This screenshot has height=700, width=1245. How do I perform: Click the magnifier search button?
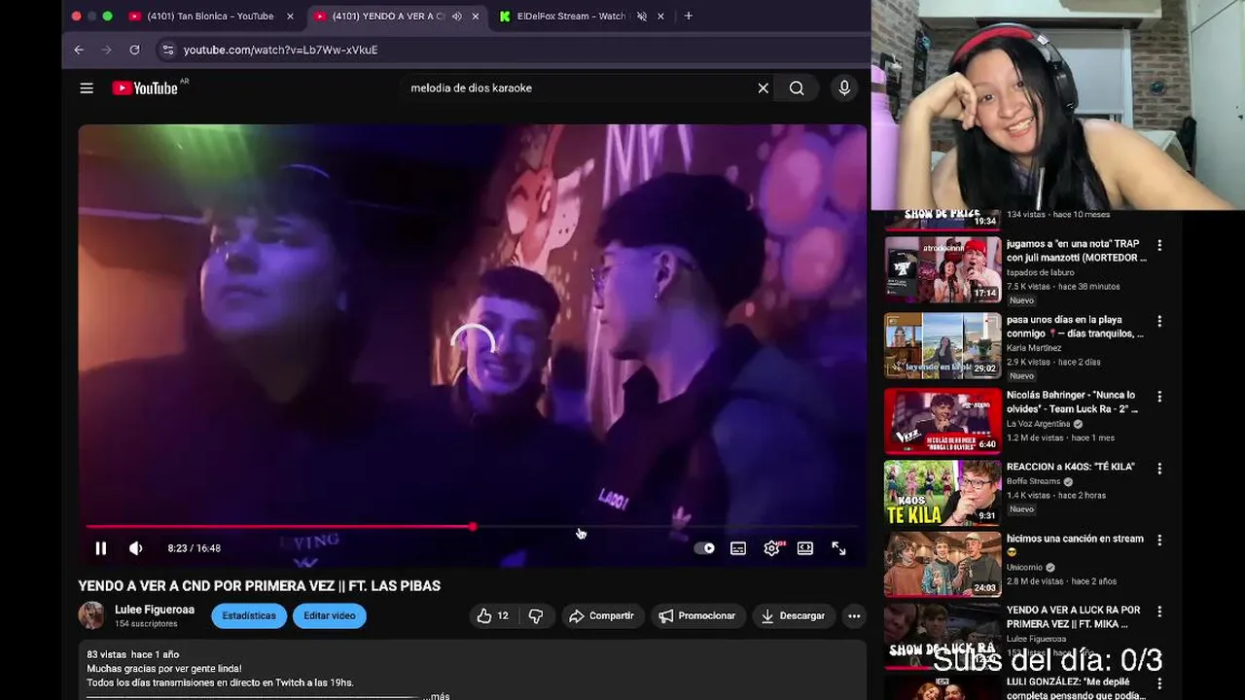pyautogui.click(x=797, y=88)
